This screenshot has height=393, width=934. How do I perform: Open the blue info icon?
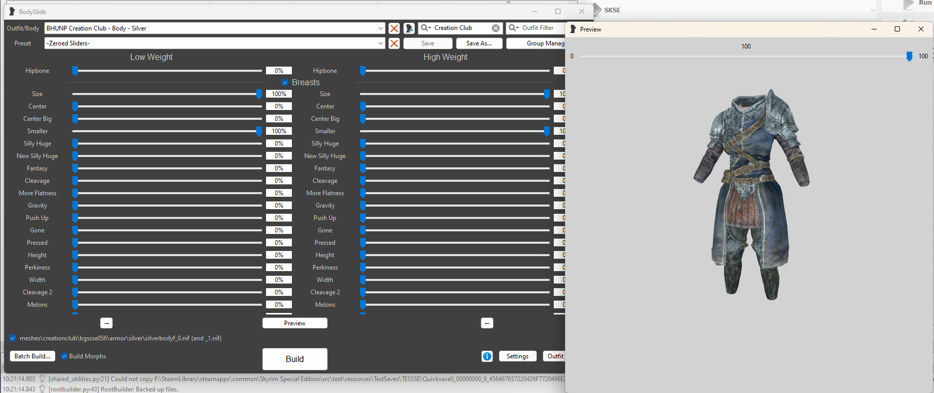pyautogui.click(x=487, y=356)
